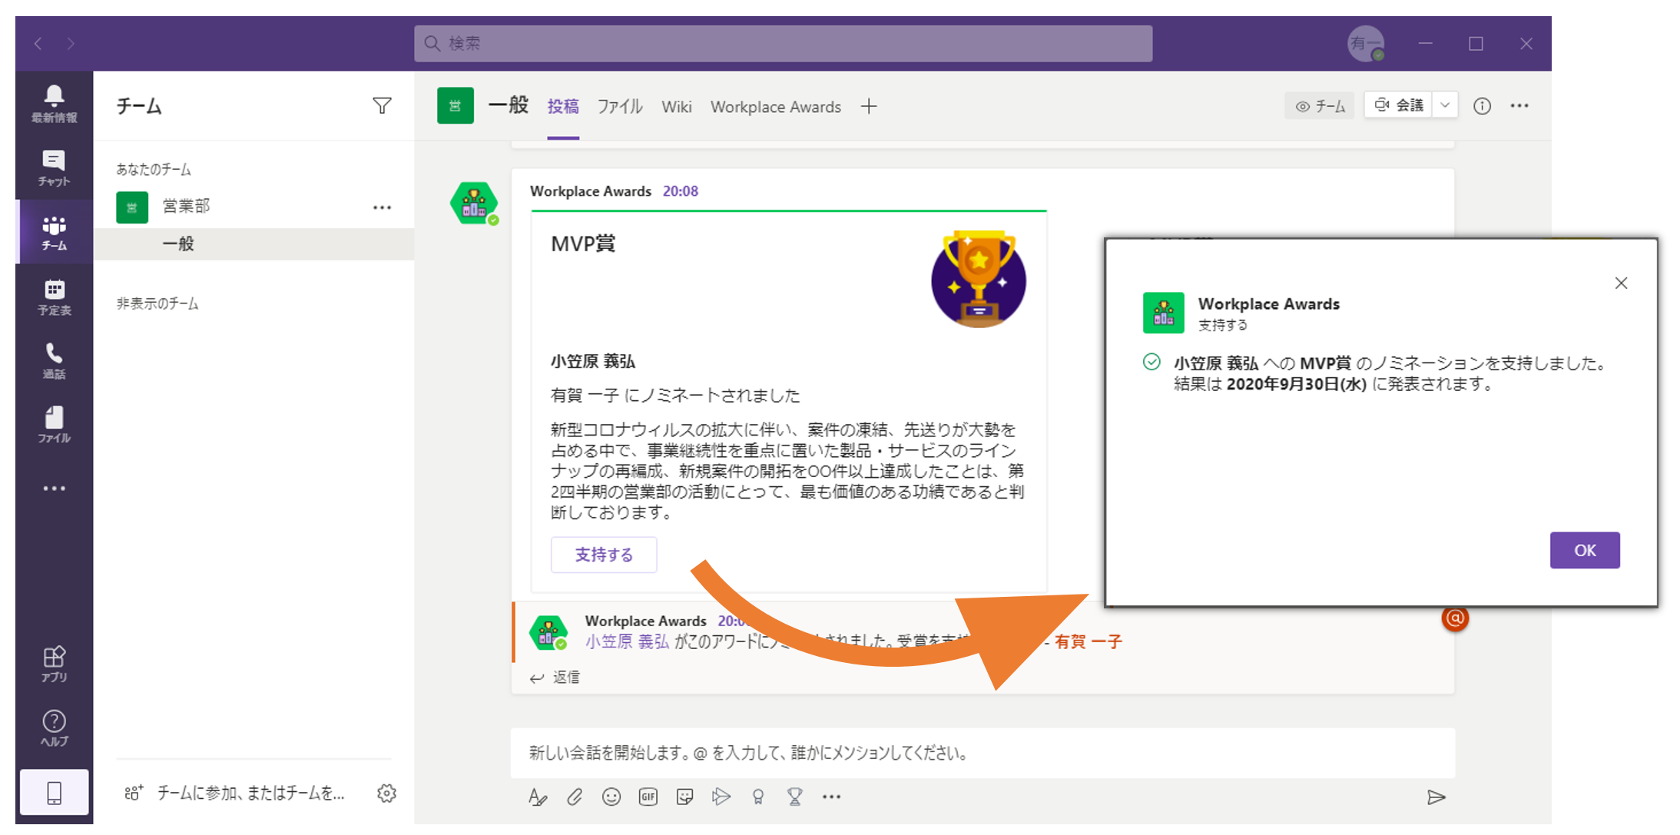Select the 一般 channel in team list
Screen dimensions: 1680x835
point(178,244)
